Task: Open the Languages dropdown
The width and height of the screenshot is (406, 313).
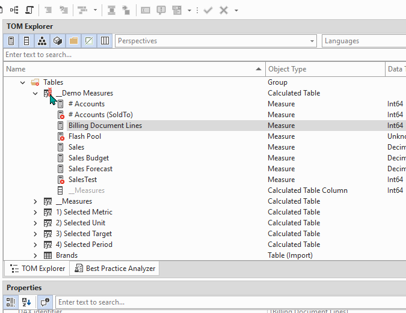Action: point(364,41)
